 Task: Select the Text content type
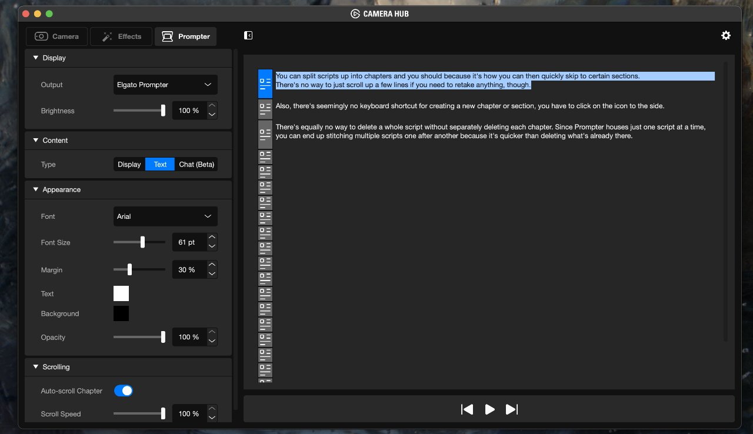click(x=160, y=165)
